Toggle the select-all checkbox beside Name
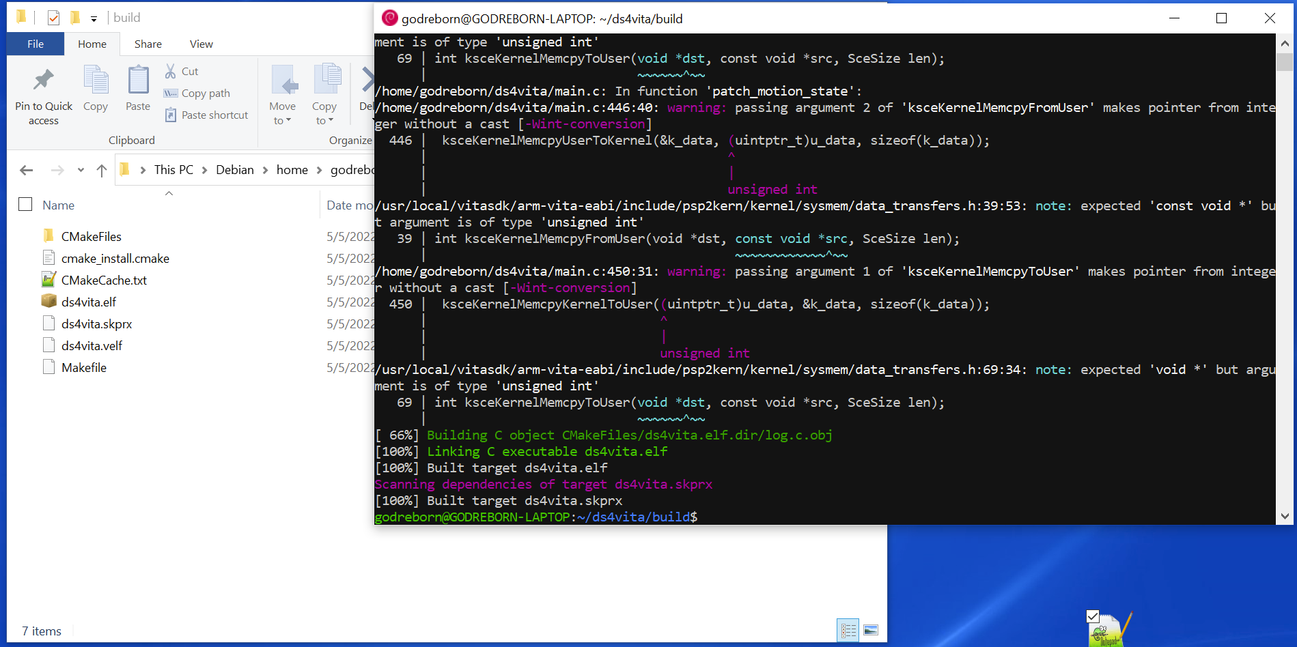The width and height of the screenshot is (1297, 647). pyautogui.click(x=25, y=204)
